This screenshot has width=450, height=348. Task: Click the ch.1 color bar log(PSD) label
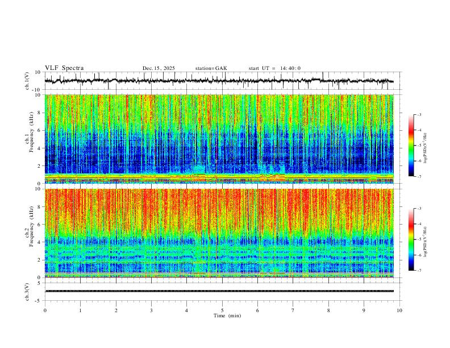426,148
